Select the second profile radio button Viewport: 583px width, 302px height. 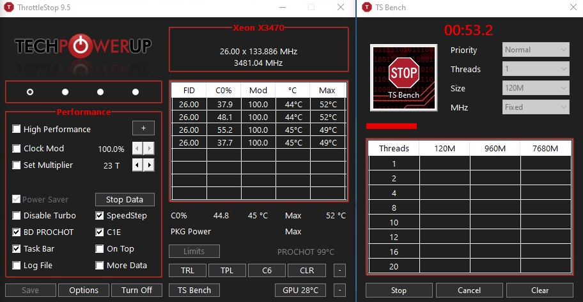pyautogui.click(x=65, y=92)
